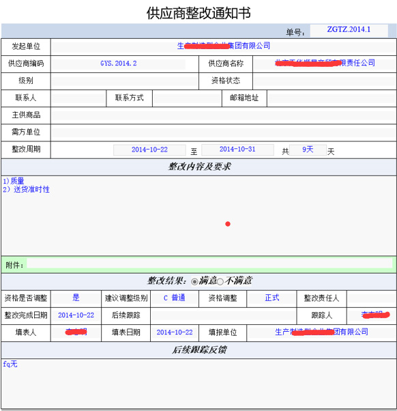This screenshot has width=397, height=411.
Task: Click the 整改周期 start date 2014-10-22
Action: coord(149,150)
